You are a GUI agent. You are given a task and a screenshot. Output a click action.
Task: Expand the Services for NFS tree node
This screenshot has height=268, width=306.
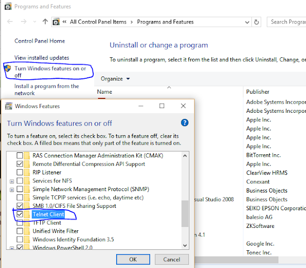coord(12,182)
